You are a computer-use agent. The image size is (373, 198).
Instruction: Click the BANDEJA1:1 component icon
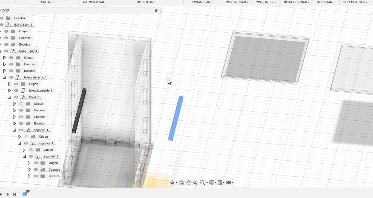[x=8, y=25]
